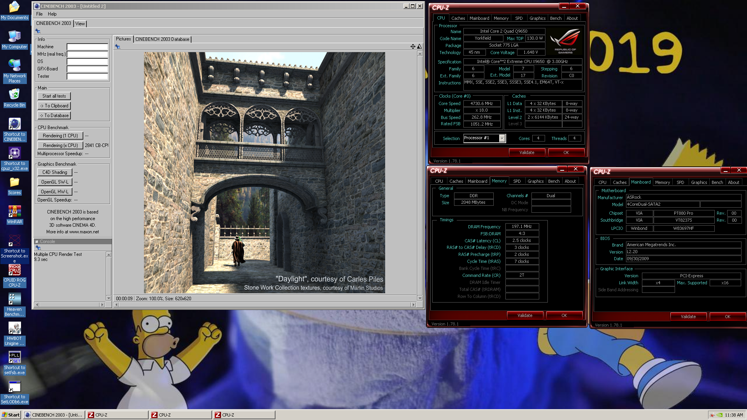Select the Pictures tab
Viewport: 747px width, 420px height.
[123, 39]
